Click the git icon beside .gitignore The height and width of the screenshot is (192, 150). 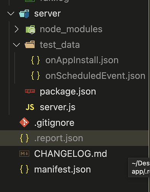point(24,122)
